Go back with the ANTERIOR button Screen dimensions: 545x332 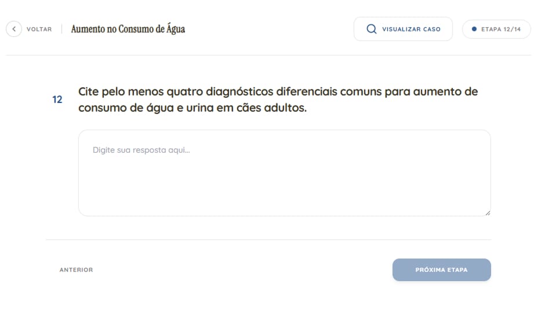pos(76,270)
